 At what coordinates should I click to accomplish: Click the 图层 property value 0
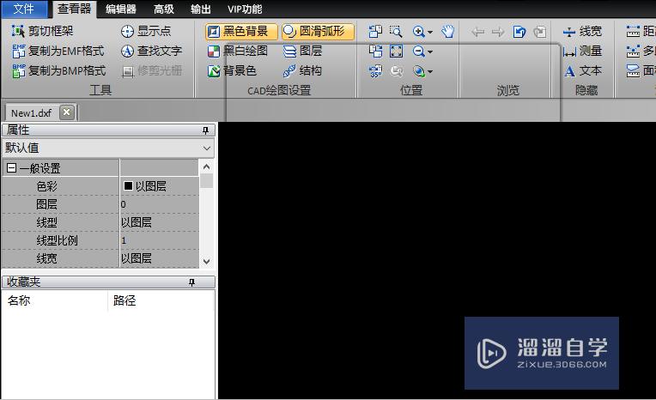click(x=159, y=204)
